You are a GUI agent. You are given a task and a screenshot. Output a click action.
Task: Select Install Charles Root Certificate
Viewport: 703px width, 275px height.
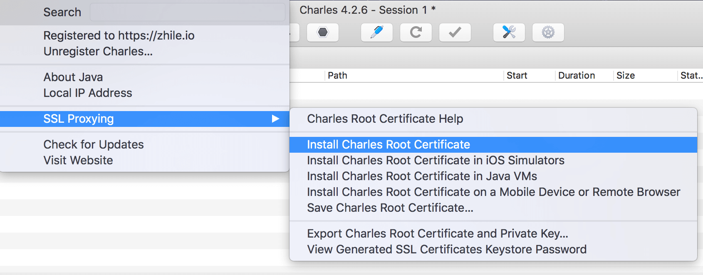coord(493,145)
